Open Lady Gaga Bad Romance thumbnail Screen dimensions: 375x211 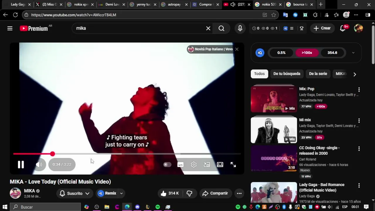tap(274, 193)
